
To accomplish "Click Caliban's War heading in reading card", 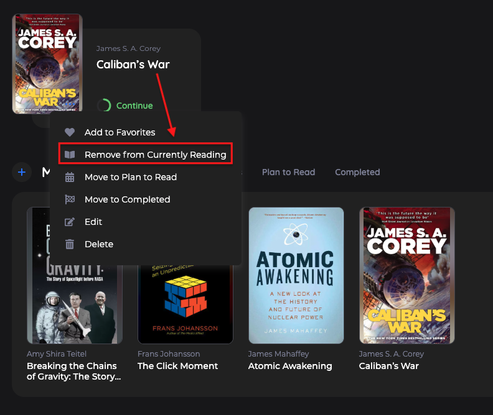I will pos(133,65).
